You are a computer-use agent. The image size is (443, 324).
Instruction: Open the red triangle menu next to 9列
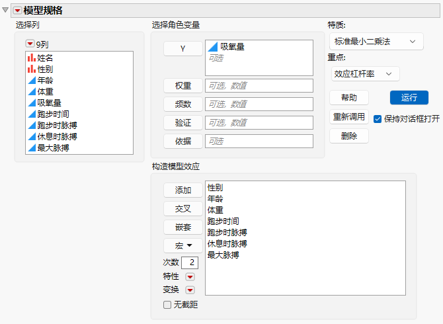(x=30, y=44)
